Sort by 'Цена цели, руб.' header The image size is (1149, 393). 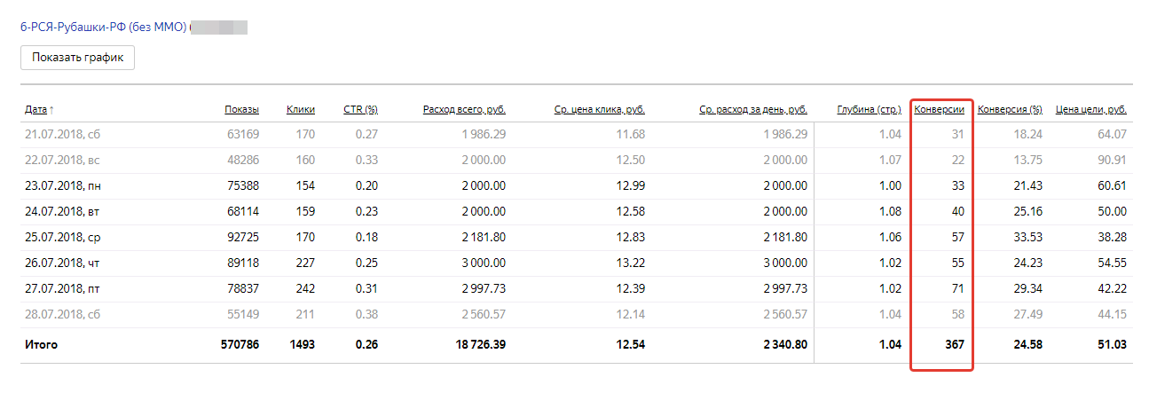(x=1091, y=109)
